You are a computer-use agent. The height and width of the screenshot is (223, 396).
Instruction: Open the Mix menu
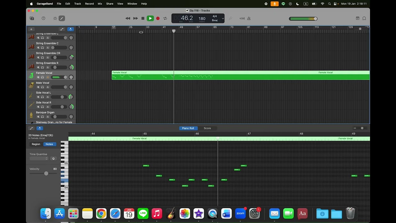tap(100, 4)
